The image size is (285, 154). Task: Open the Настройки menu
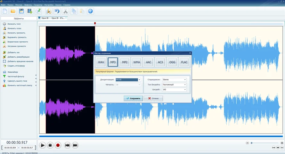(x=49, y=5)
